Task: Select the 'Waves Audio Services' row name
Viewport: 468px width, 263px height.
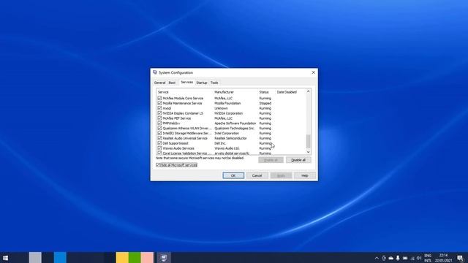Action: (x=178, y=148)
